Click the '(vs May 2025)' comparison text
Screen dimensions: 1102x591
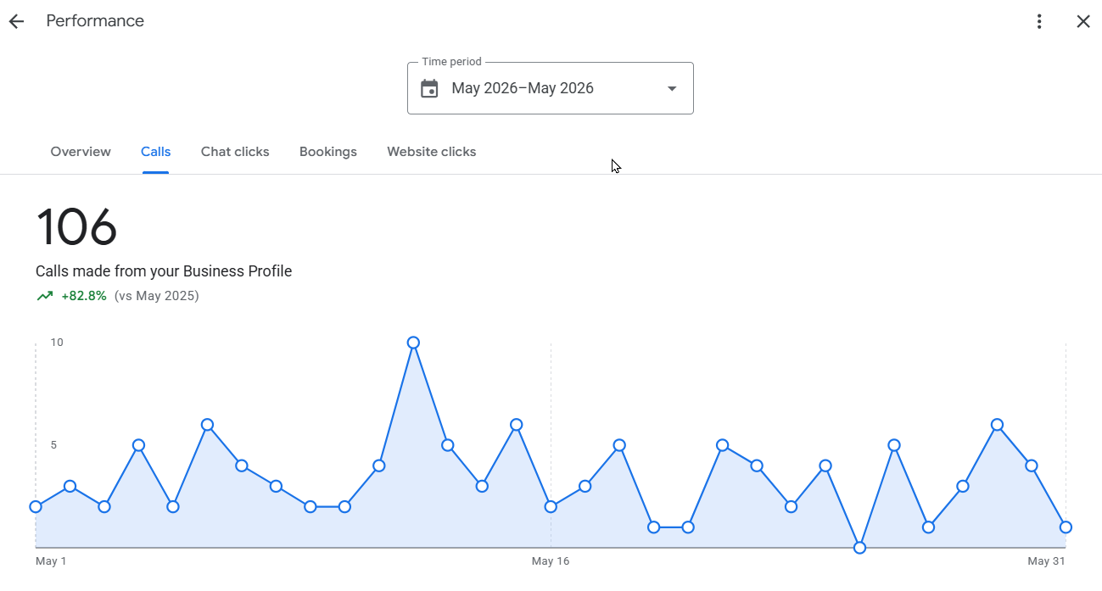tap(157, 296)
